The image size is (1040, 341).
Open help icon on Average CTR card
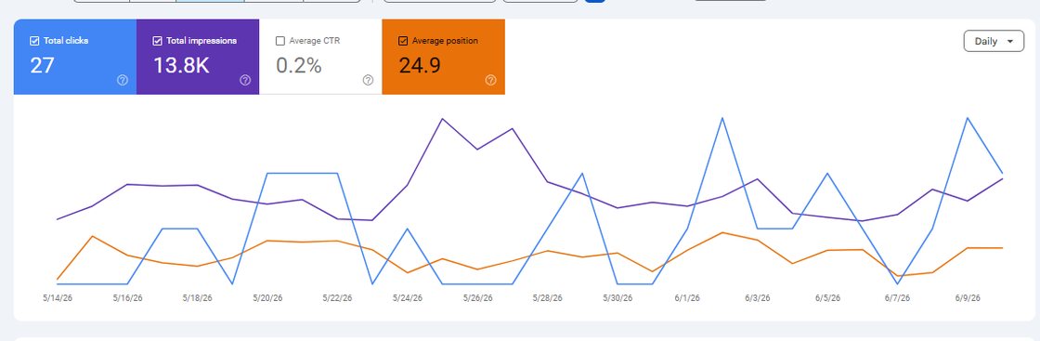point(368,80)
